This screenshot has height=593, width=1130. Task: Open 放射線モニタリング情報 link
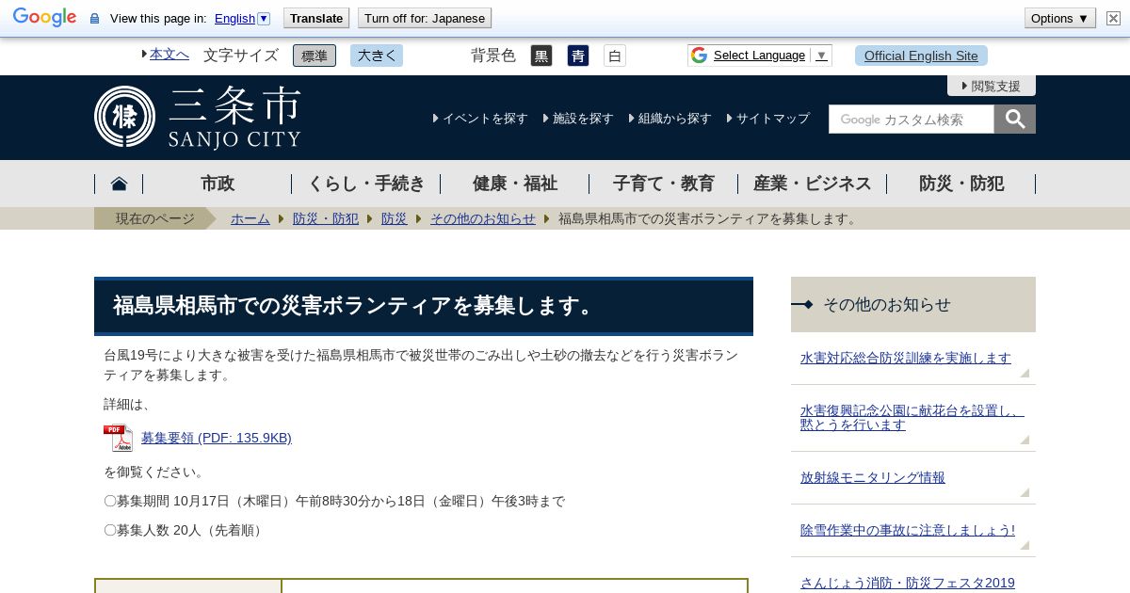point(873,477)
